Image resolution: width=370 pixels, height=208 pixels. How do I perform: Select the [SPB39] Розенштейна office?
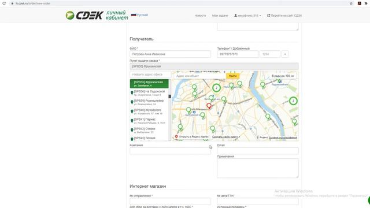point(149,102)
